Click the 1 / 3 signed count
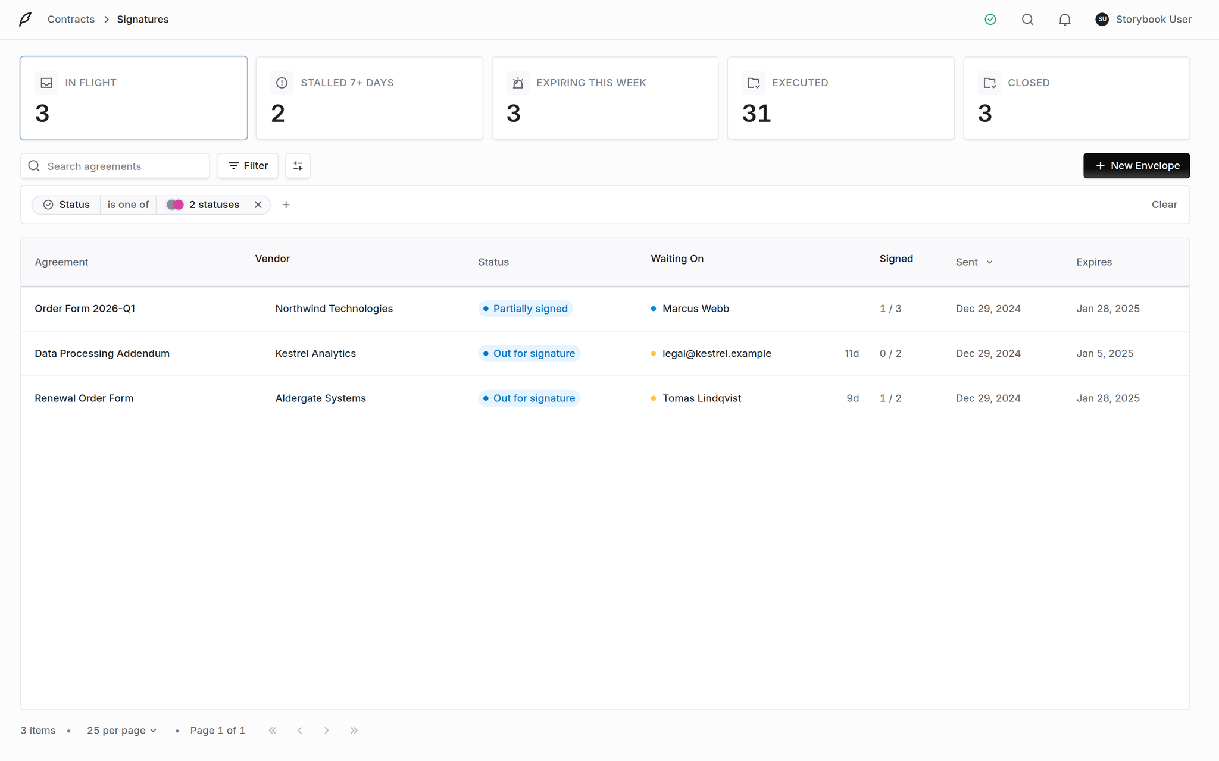This screenshot has height=761, width=1219. pos(890,309)
